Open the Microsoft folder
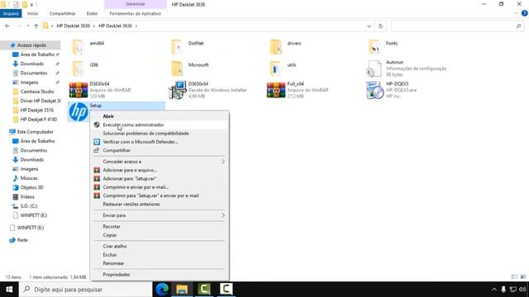 (177, 68)
